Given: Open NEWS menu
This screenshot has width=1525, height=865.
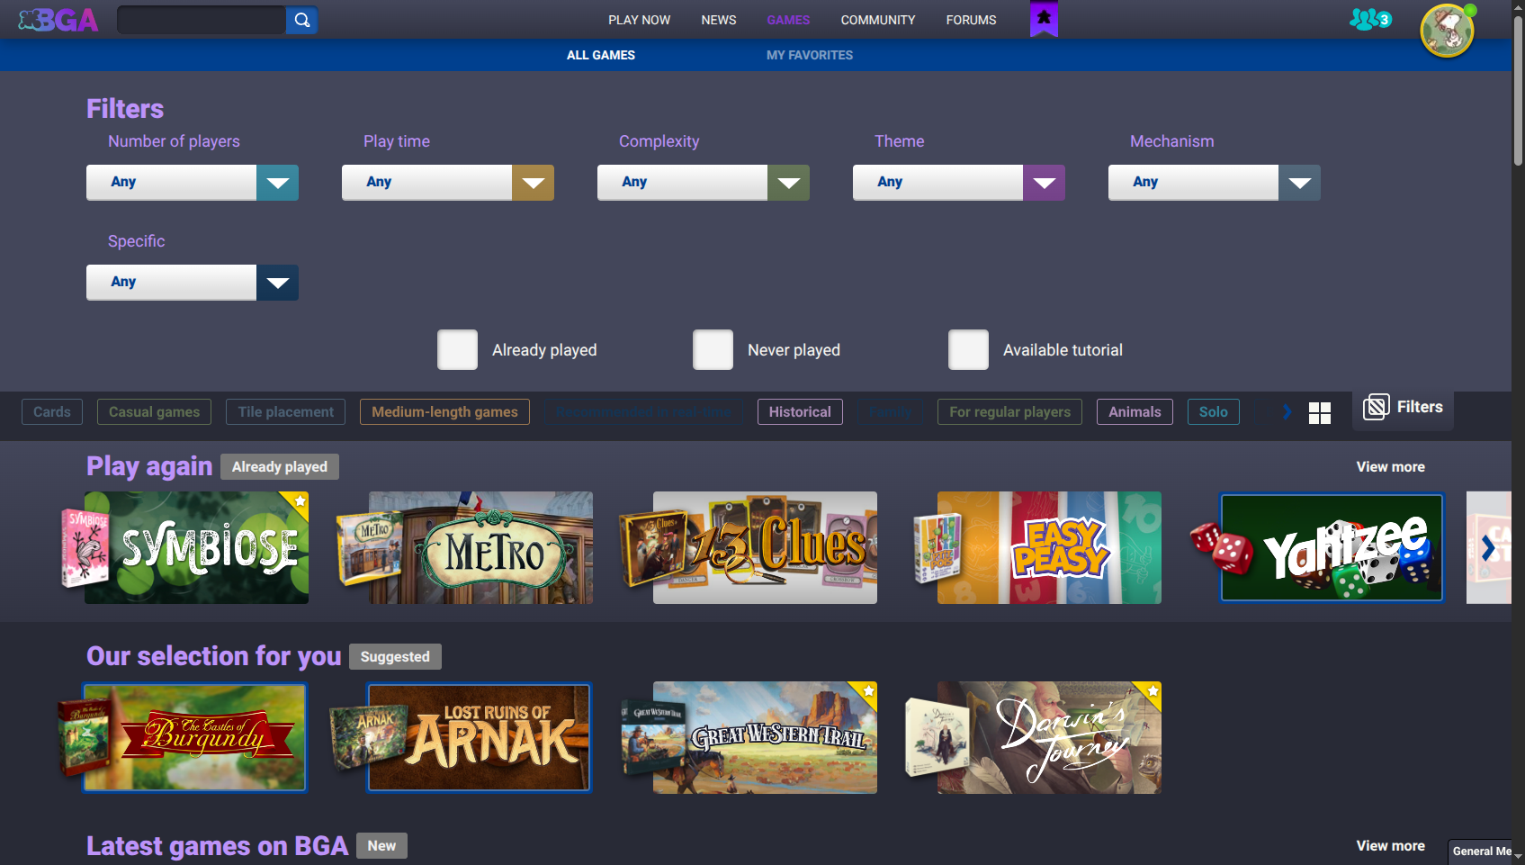Looking at the screenshot, I should coord(719,20).
